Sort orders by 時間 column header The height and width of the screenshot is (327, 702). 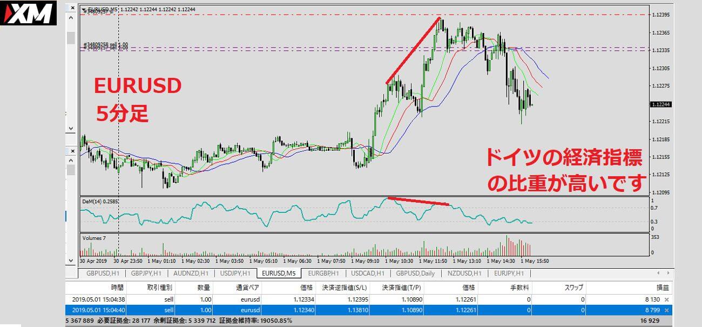[x=117, y=288]
